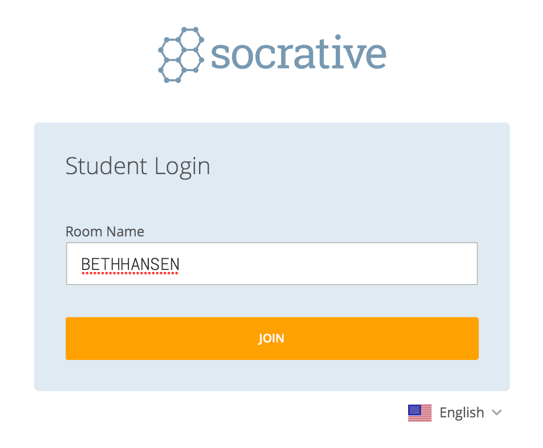
Task: Open the English language dropdown
Action: point(455,412)
